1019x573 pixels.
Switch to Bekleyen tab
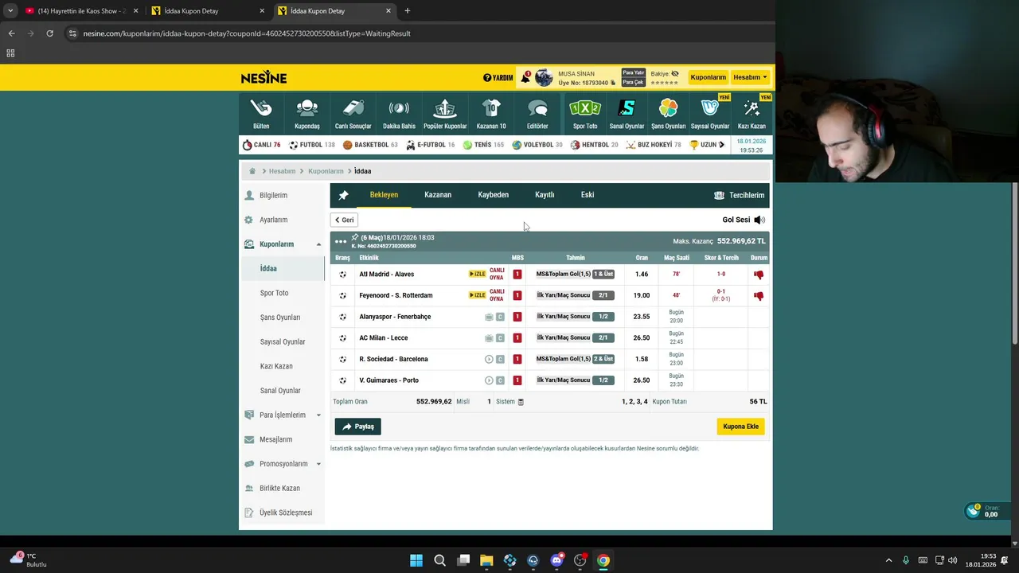pos(384,195)
